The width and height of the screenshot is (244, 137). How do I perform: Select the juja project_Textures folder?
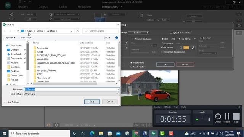click(x=46, y=70)
